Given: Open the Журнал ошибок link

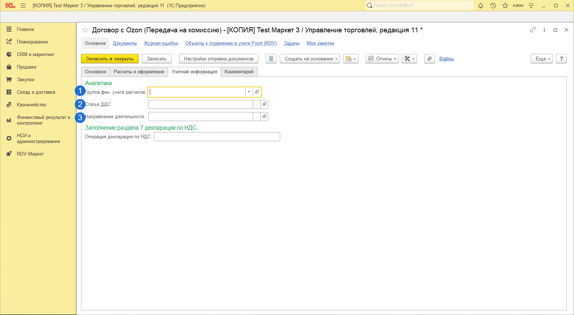Looking at the screenshot, I should [161, 43].
